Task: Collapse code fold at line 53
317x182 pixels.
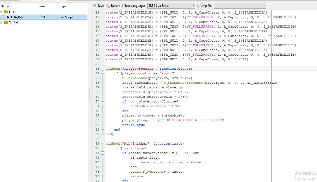Action: [102, 69]
